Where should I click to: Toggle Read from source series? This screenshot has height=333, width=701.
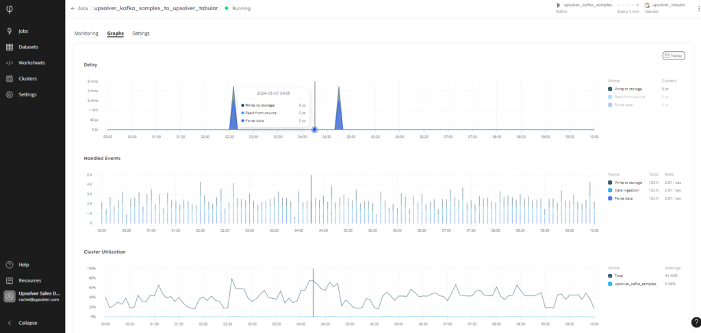click(611, 97)
